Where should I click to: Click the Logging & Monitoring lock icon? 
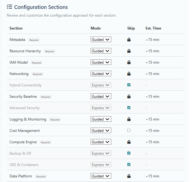click(x=129, y=119)
